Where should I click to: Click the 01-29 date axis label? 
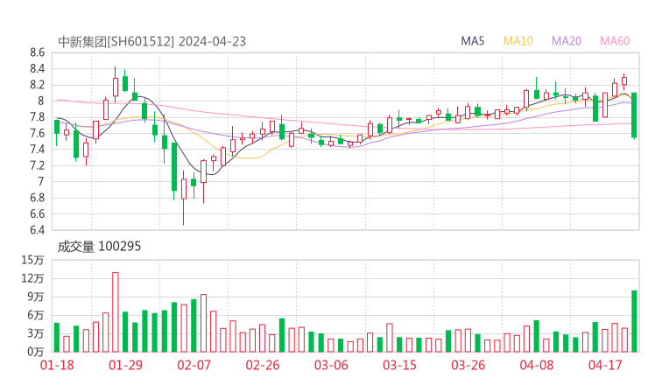pos(125,365)
